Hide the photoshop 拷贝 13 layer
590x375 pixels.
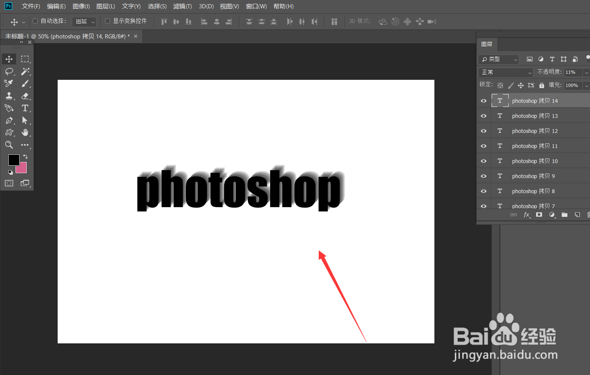[x=484, y=116]
